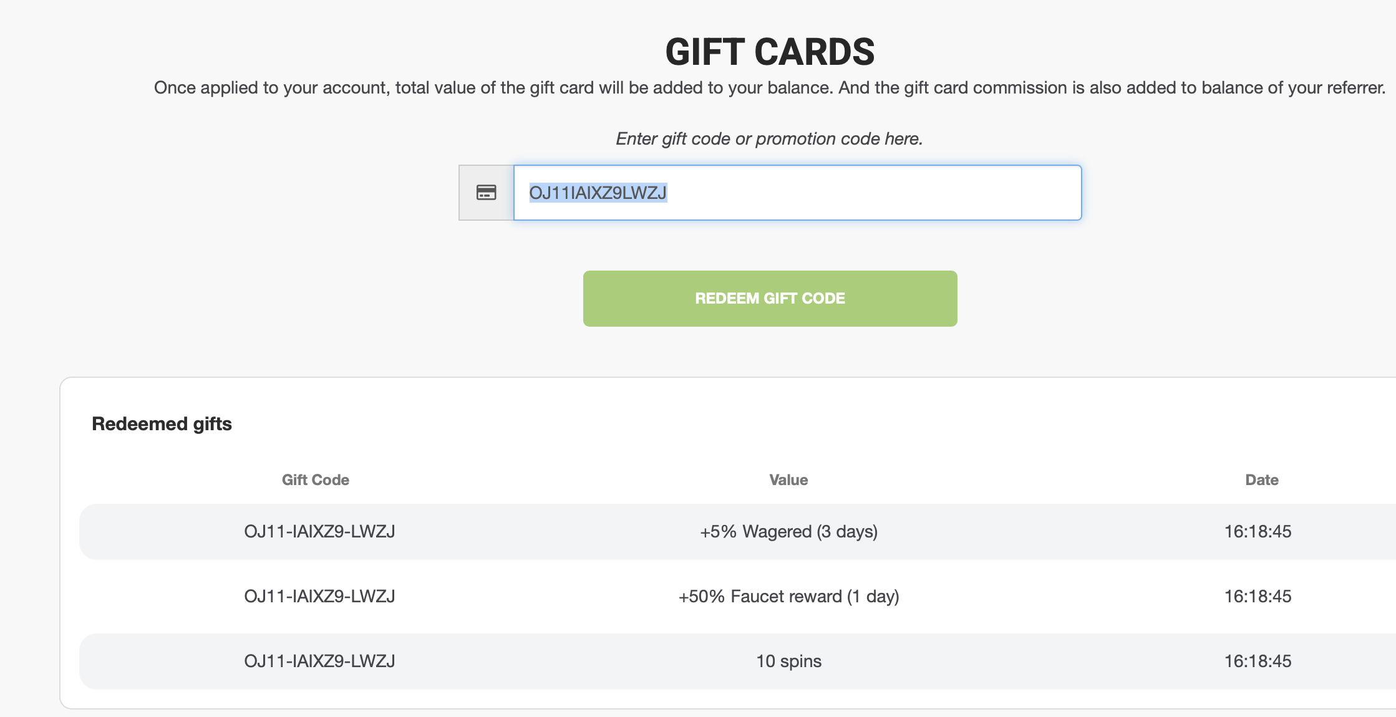Click the gift code input field

(x=797, y=193)
